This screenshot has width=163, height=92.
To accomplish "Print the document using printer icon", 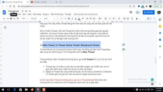I will tap(11, 19).
